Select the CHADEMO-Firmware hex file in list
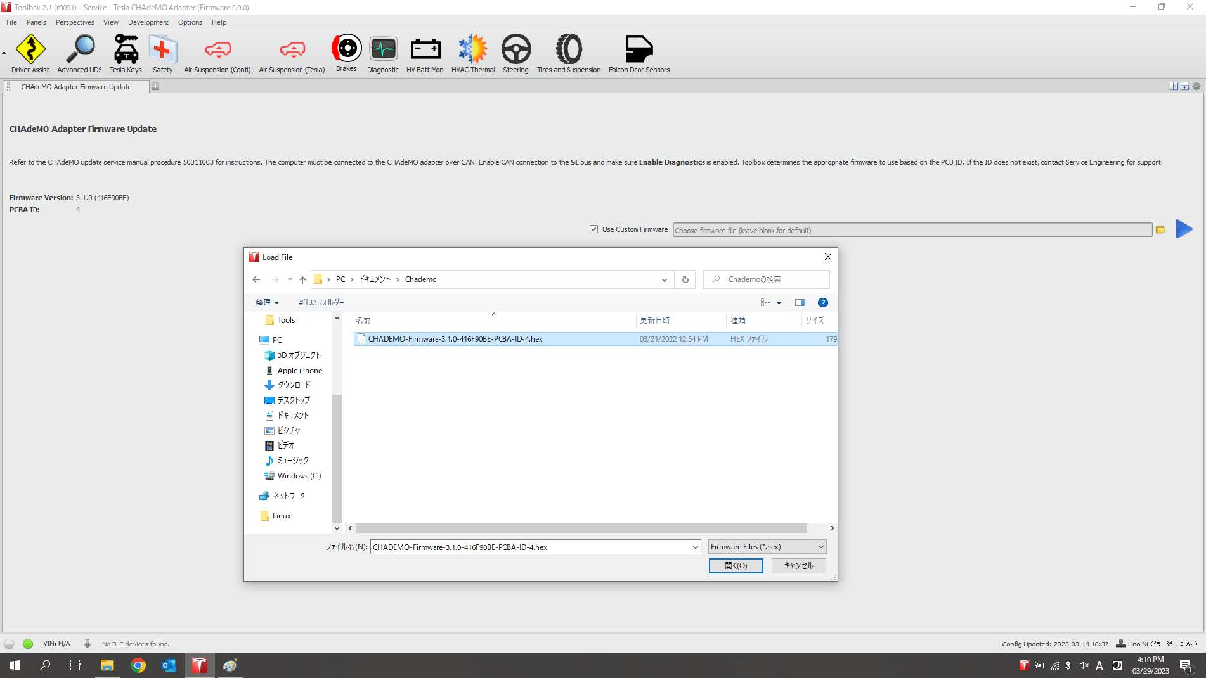1206x678 pixels. 455,339
